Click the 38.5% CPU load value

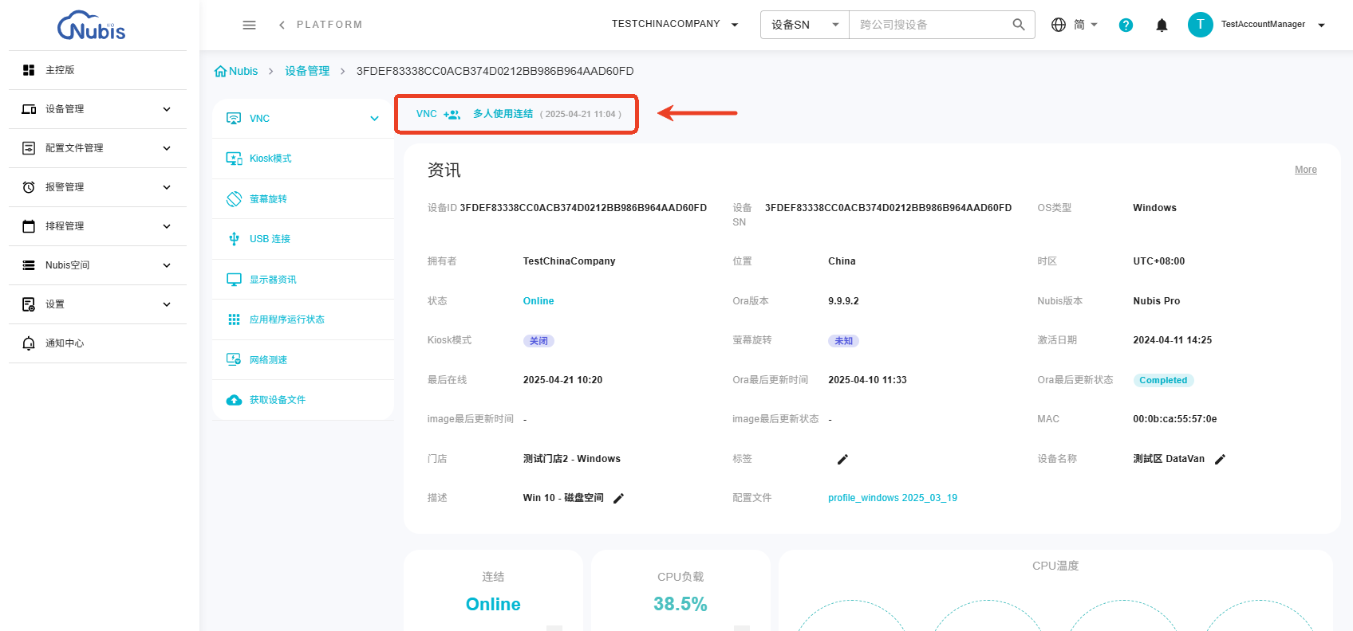click(x=680, y=604)
